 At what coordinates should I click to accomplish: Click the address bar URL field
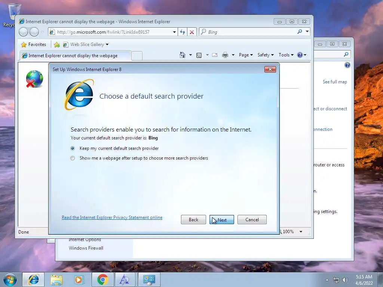point(110,32)
